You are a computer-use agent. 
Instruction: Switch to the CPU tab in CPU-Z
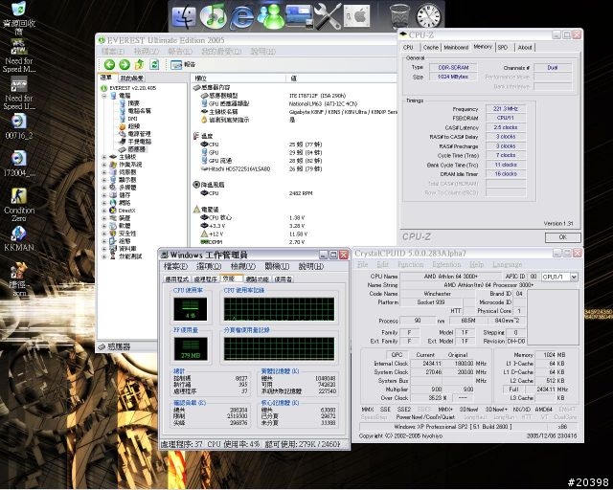pyautogui.click(x=408, y=47)
